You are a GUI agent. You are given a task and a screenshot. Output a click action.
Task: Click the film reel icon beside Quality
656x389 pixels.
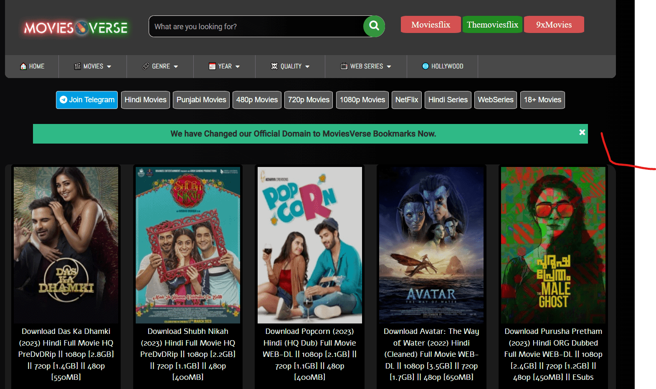pyautogui.click(x=274, y=66)
